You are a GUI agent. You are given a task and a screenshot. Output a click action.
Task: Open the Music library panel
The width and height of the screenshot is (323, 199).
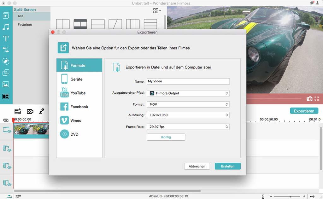tap(6, 27)
